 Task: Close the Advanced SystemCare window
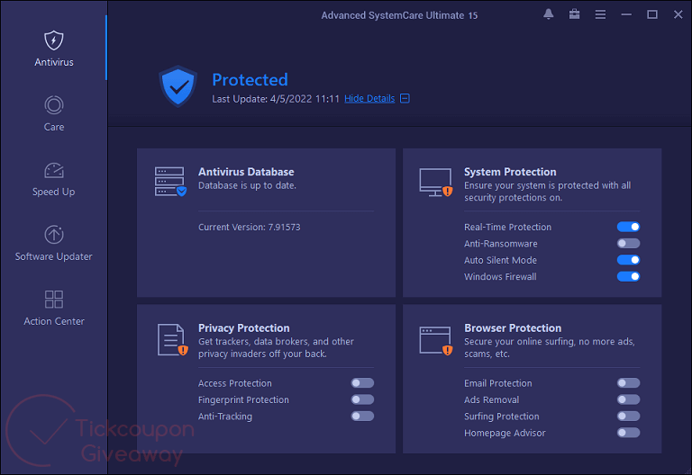678,14
